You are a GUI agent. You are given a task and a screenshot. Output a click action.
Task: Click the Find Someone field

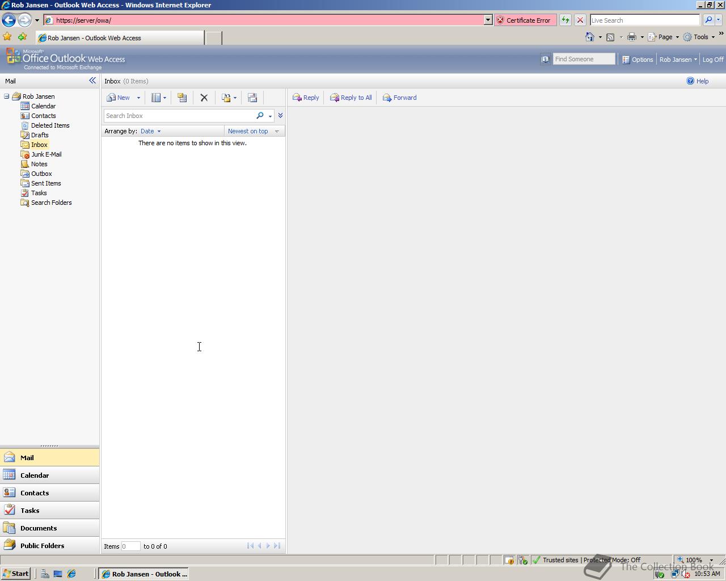[584, 59]
